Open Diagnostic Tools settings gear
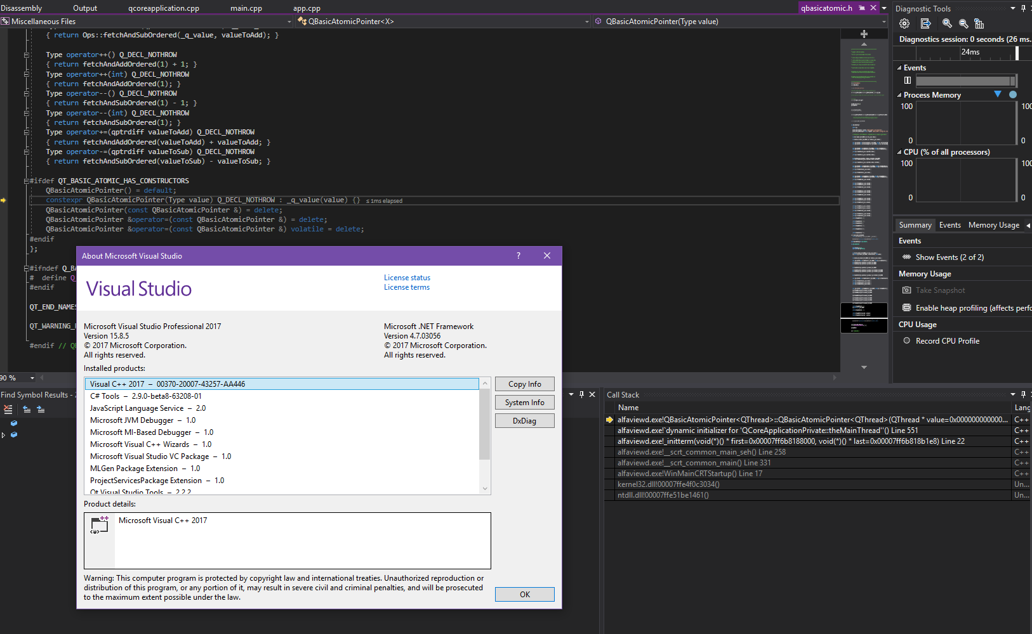The image size is (1032, 634). (904, 23)
